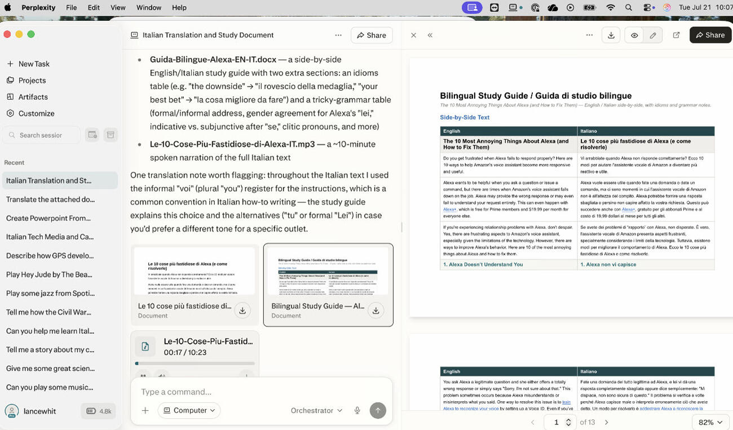Open Control Center in the menu bar
733x430 pixels.
click(x=648, y=7)
